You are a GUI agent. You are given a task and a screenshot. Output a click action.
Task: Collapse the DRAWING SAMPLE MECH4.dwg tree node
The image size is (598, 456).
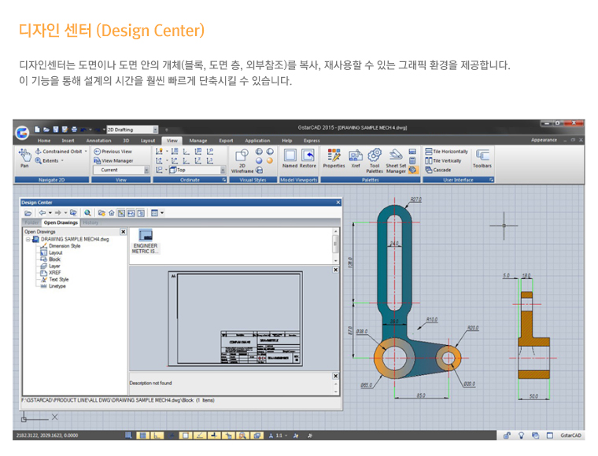click(28, 239)
